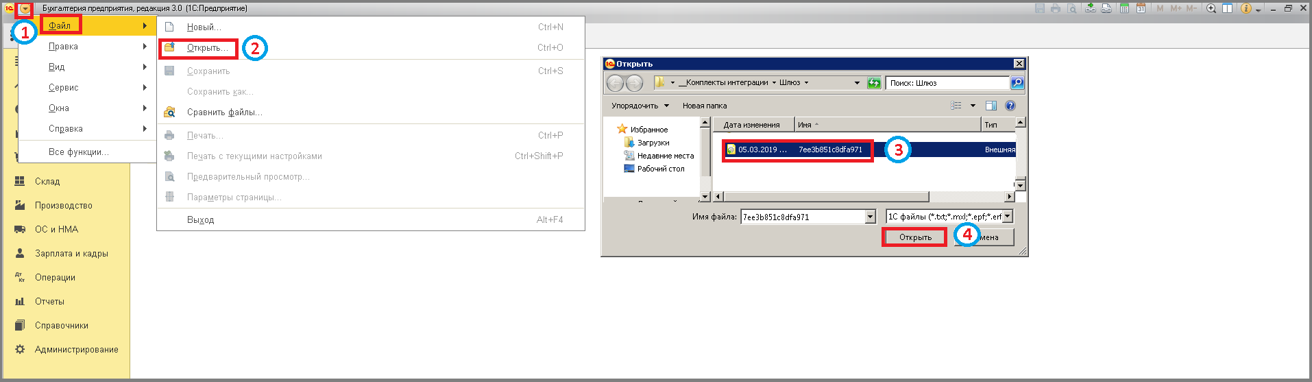The image size is (1312, 382).
Task: Choose Новый... in File submenu
Action: [371, 27]
